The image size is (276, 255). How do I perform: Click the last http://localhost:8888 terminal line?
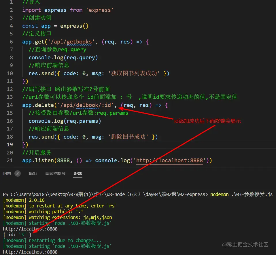[x=30, y=252]
